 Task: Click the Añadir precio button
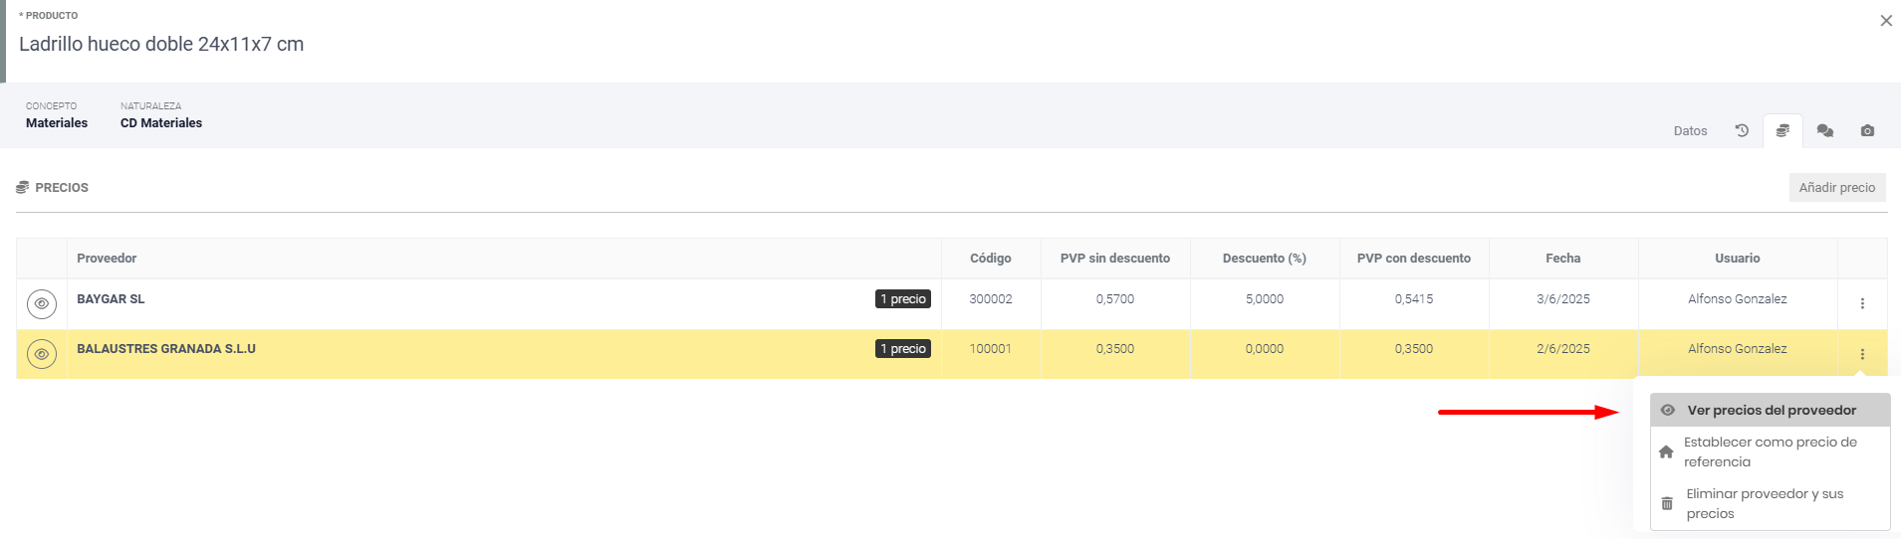1836,187
